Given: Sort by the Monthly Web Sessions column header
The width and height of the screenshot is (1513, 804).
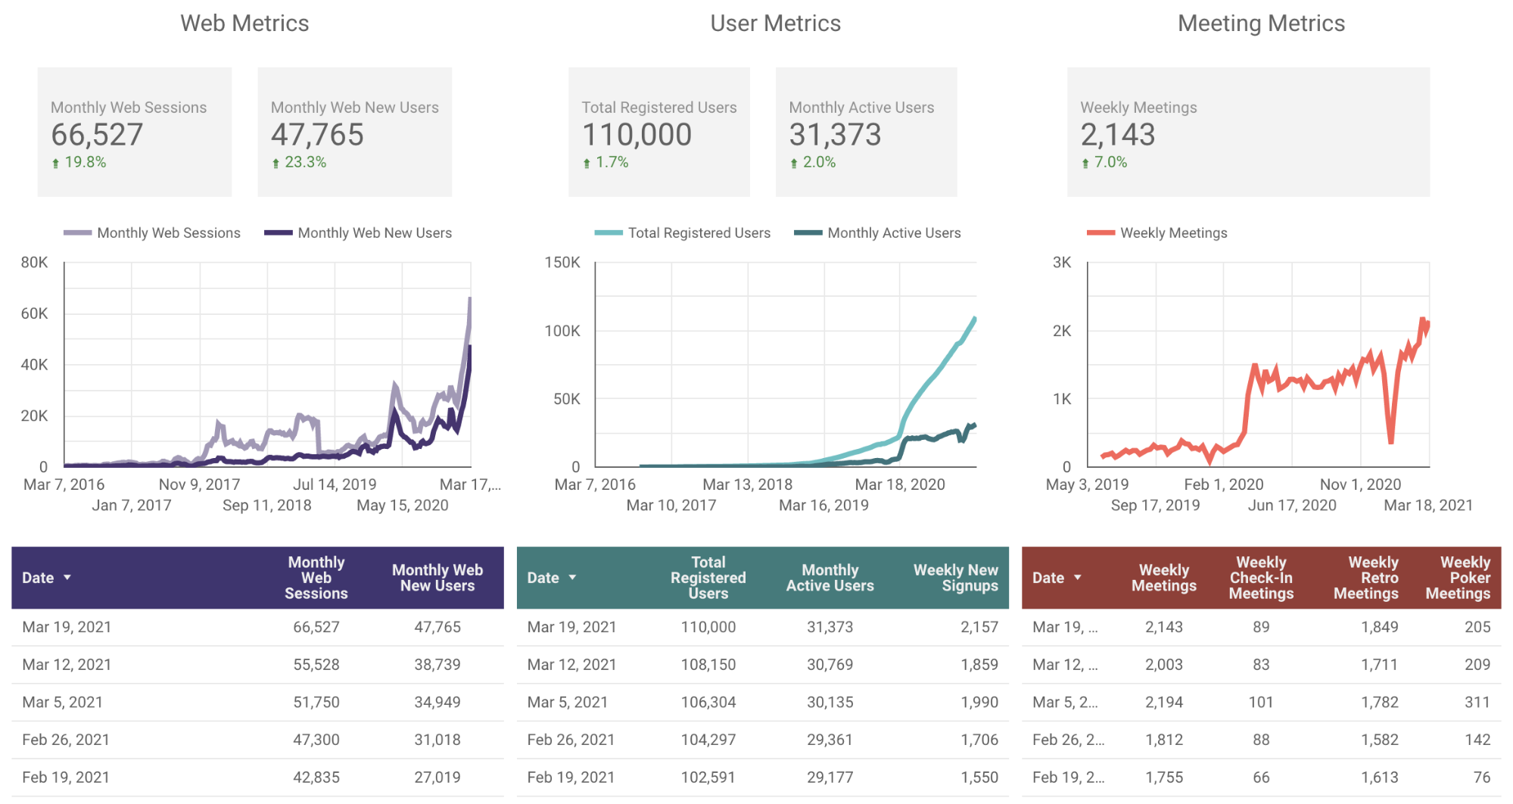Looking at the screenshot, I should tap(316, 577).
